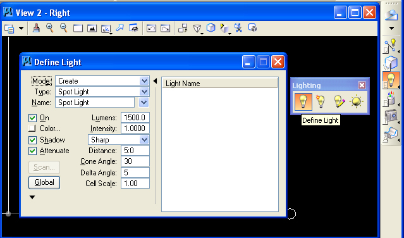Image resolution: width=404 pixels, height=238 pixels.
Task: Select the A surface task icon
Action: (x=391, y=134)
